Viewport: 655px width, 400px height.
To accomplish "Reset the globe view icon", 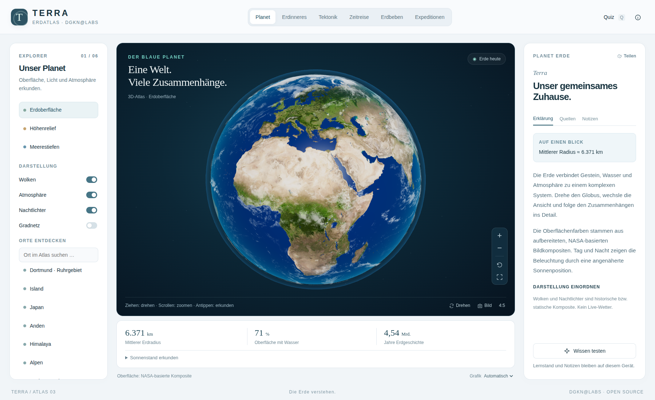I will coord(500,265).
